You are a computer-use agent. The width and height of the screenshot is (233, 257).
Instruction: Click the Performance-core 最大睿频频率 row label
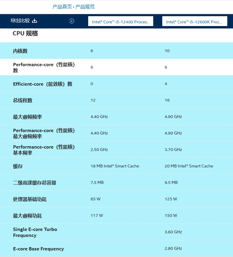point(44,133)
